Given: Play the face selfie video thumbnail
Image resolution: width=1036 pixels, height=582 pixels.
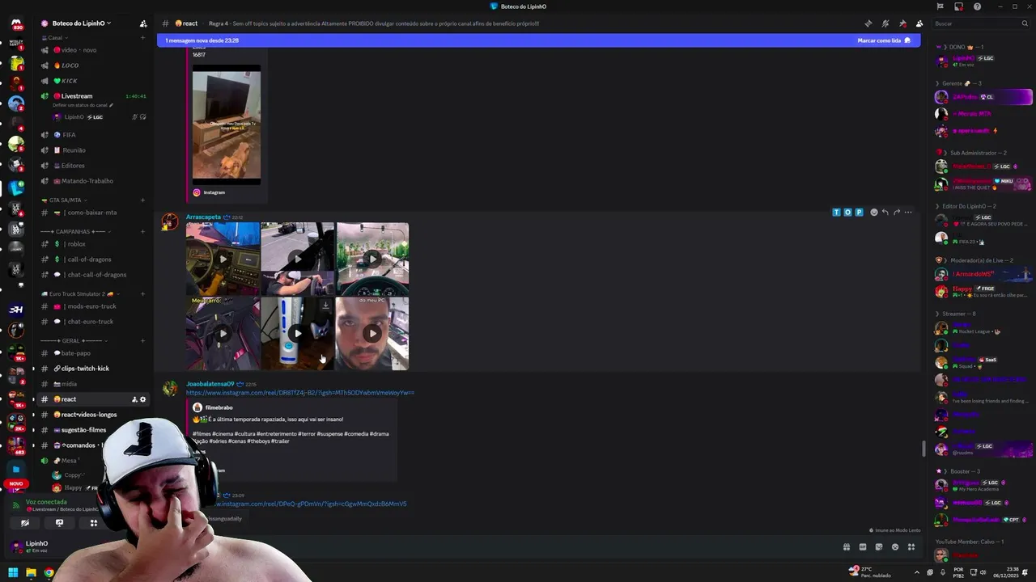Looking at the screenshot, I should 372,333.
